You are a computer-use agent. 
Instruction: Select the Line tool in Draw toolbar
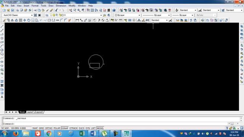coord(2,26)
